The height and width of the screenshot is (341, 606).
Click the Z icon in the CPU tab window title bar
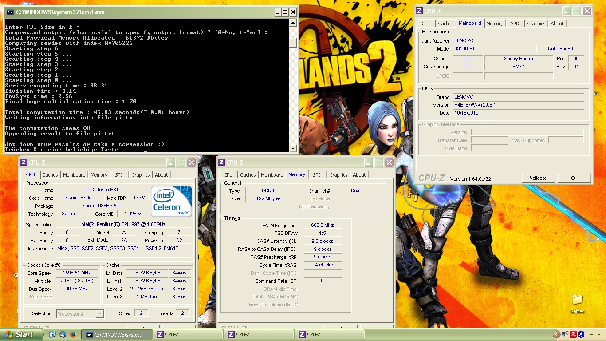point(24,163)
